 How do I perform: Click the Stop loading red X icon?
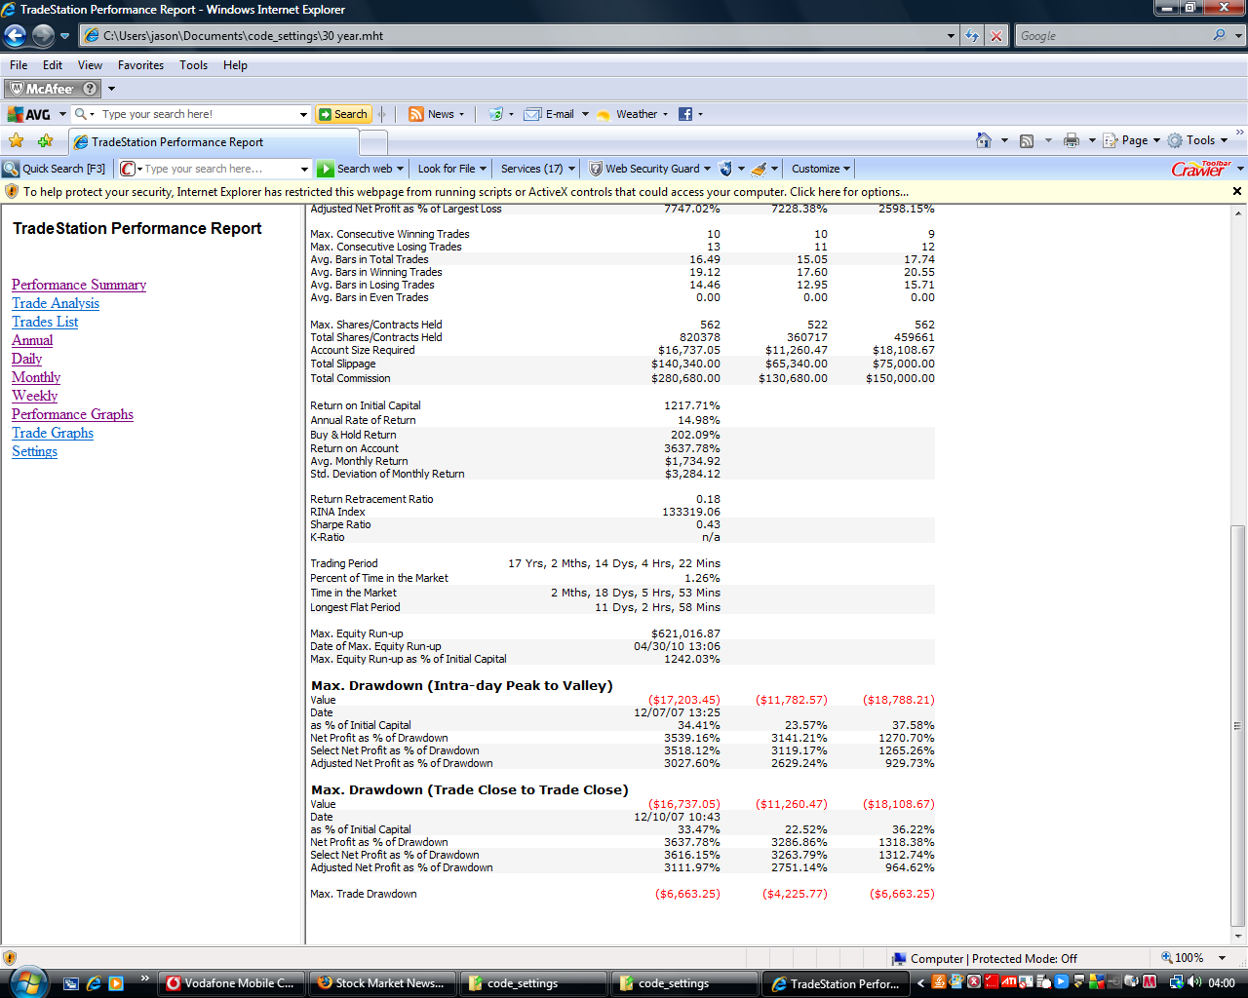click(996, 36)
